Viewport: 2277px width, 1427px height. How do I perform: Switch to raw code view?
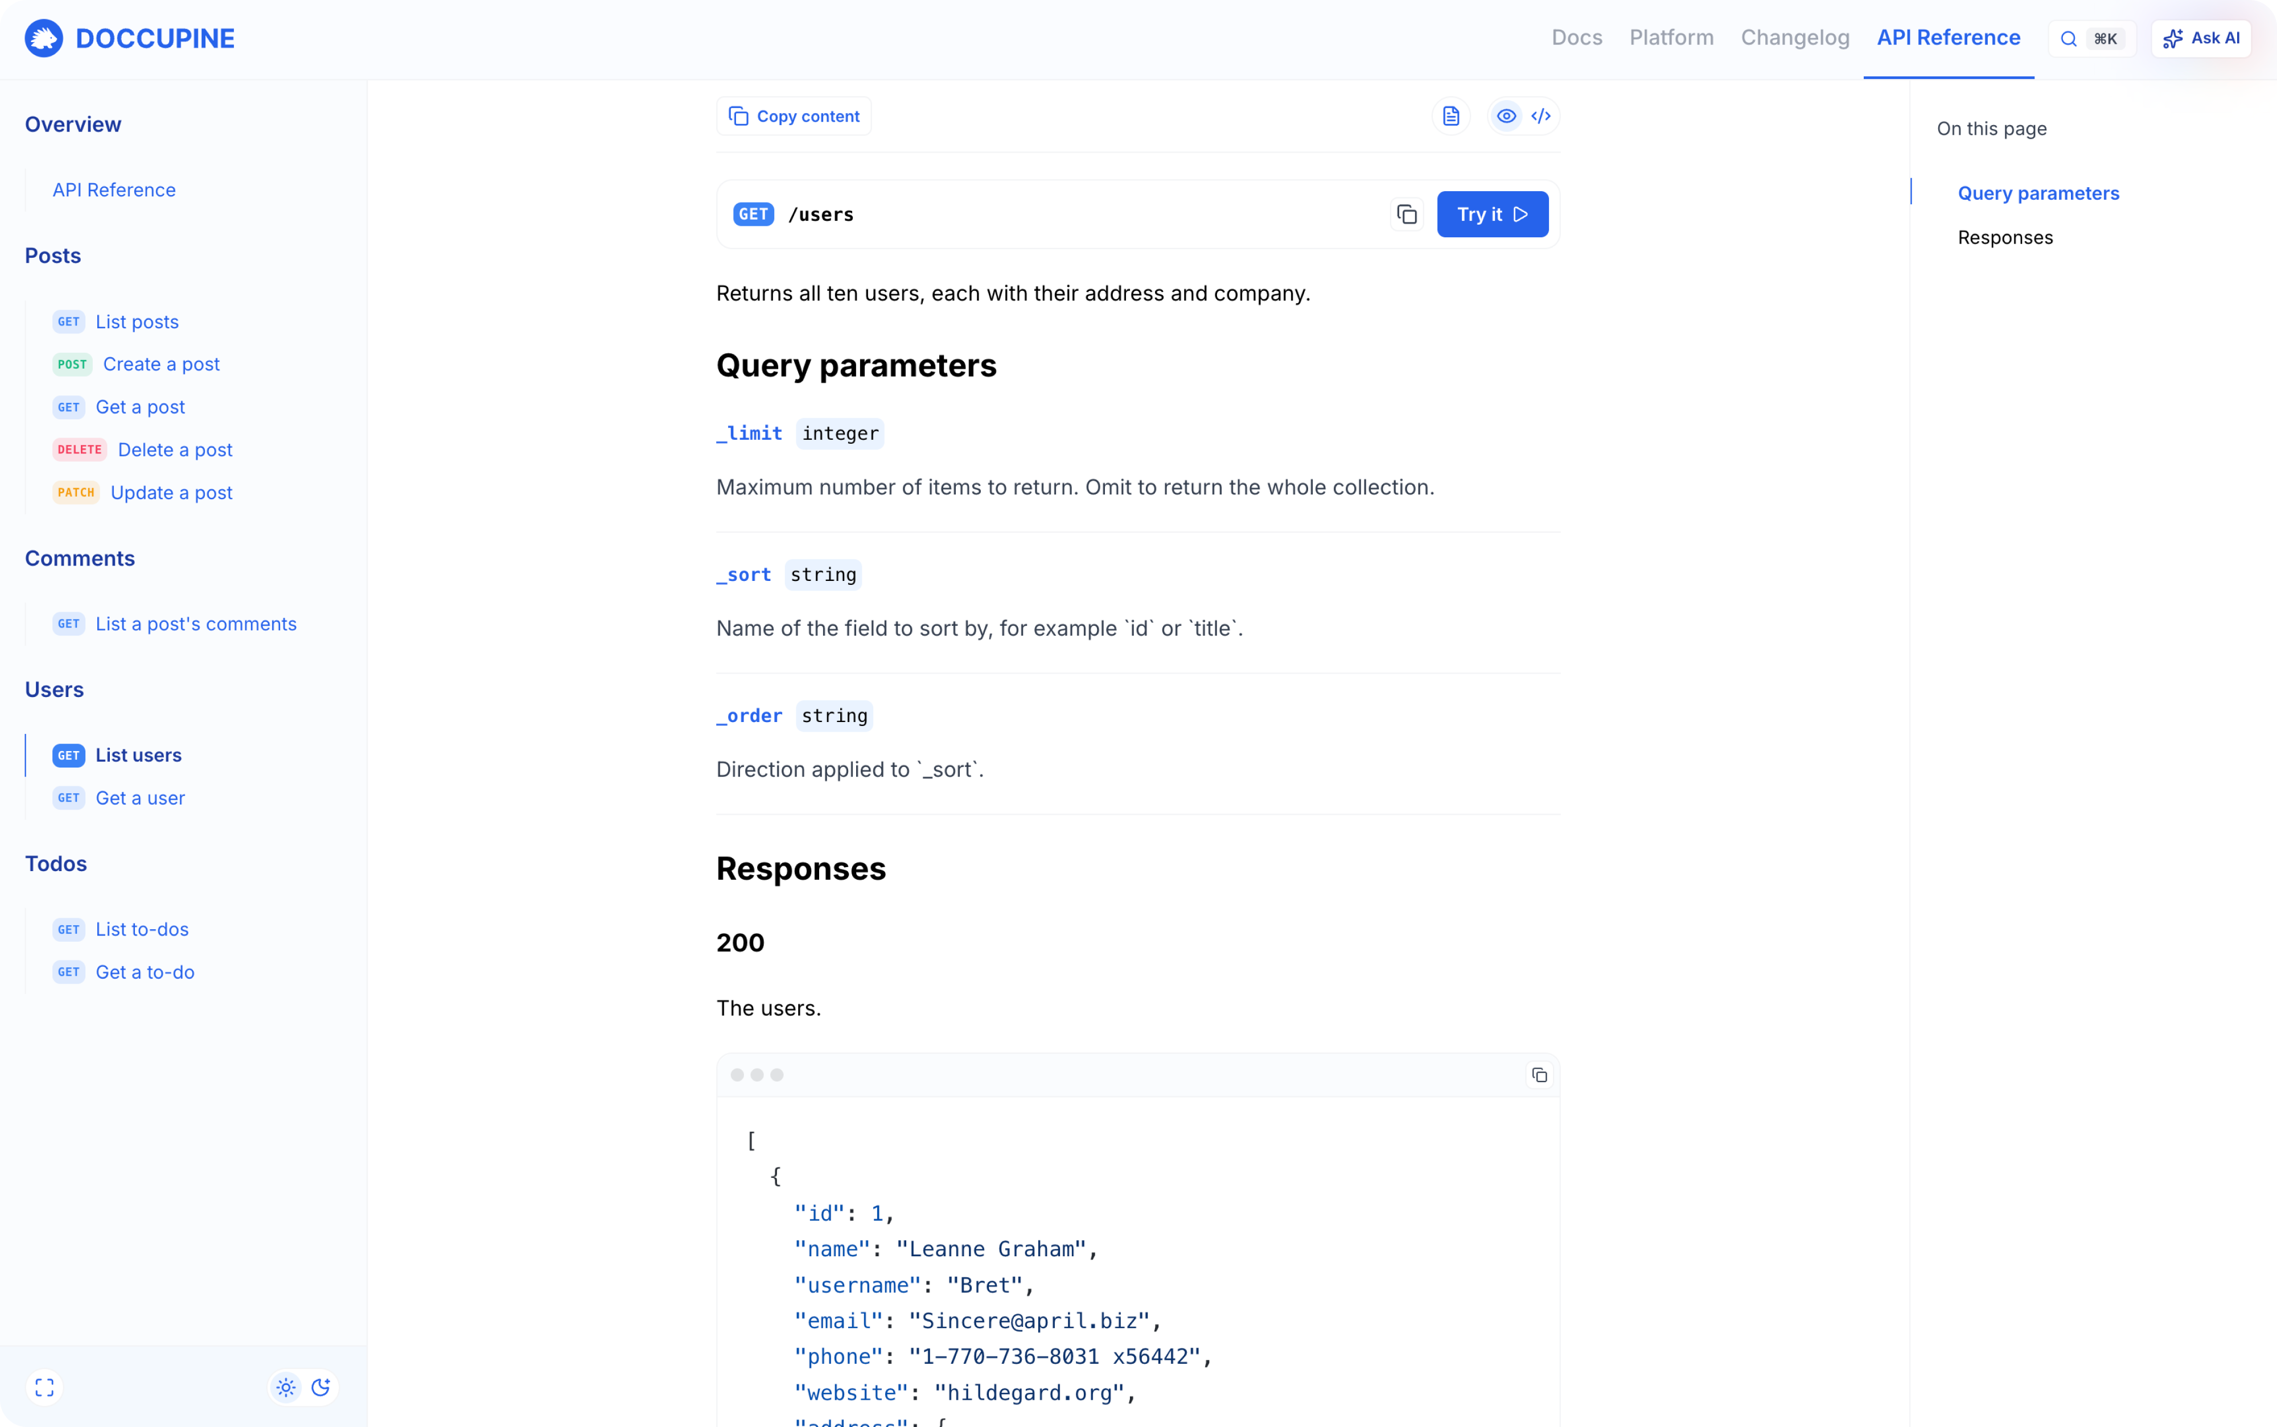point(1540,116)
